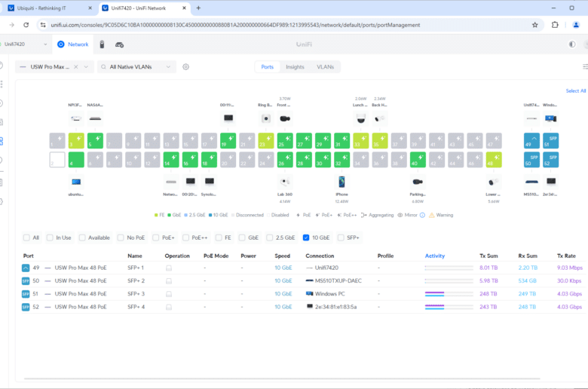Toggle the dark mode theme icon
The height and width of the screenshot is (389, 588).
(x=572, y=44)
